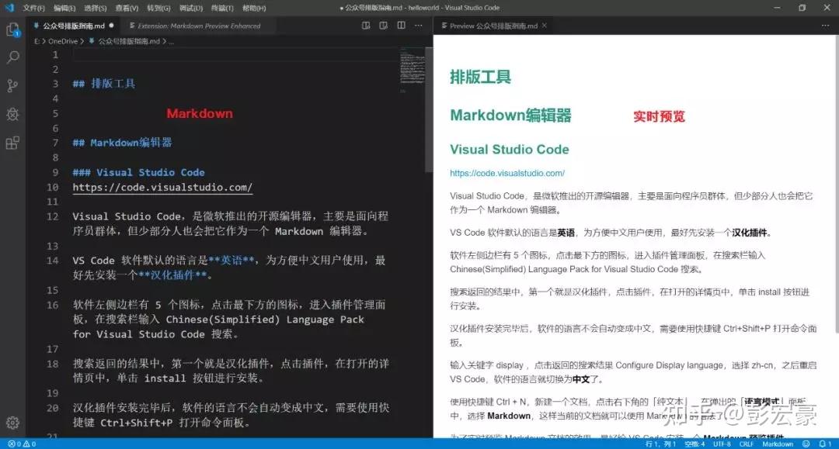Open the Explorer view in activity bar
This screenshot has height=449, width=839.
(x=12, y=29)
